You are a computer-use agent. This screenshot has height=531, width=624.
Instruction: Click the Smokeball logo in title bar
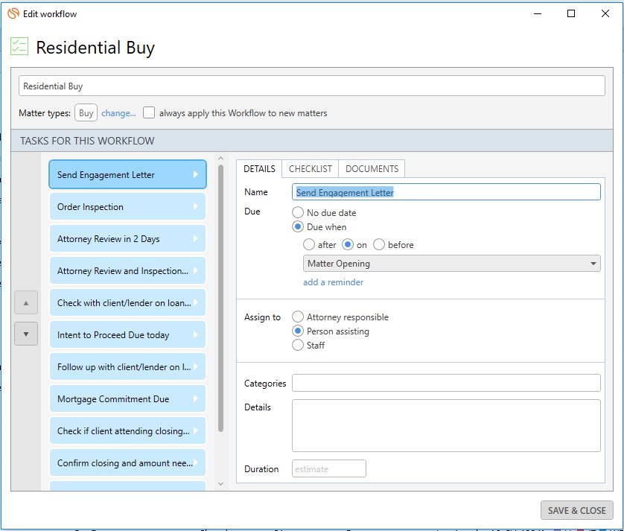(x=13, y=13)
